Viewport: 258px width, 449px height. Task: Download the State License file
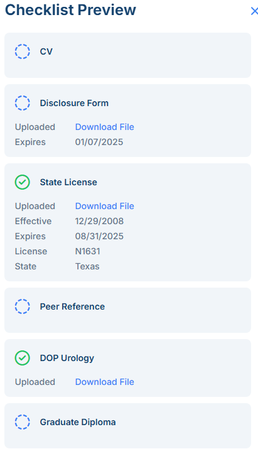(104, 206)
